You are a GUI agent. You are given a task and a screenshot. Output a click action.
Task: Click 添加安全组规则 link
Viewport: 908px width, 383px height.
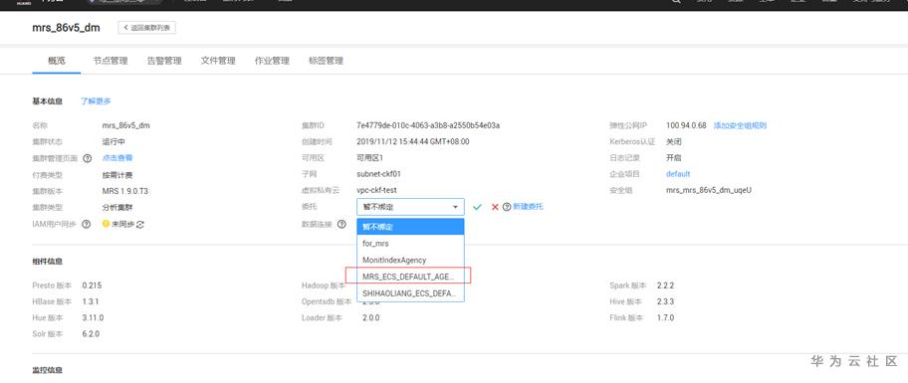[740, 125]
